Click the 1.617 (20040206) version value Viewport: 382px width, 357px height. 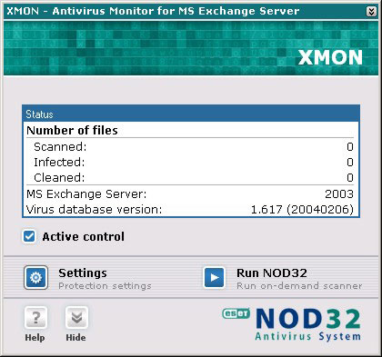(302, 210)
